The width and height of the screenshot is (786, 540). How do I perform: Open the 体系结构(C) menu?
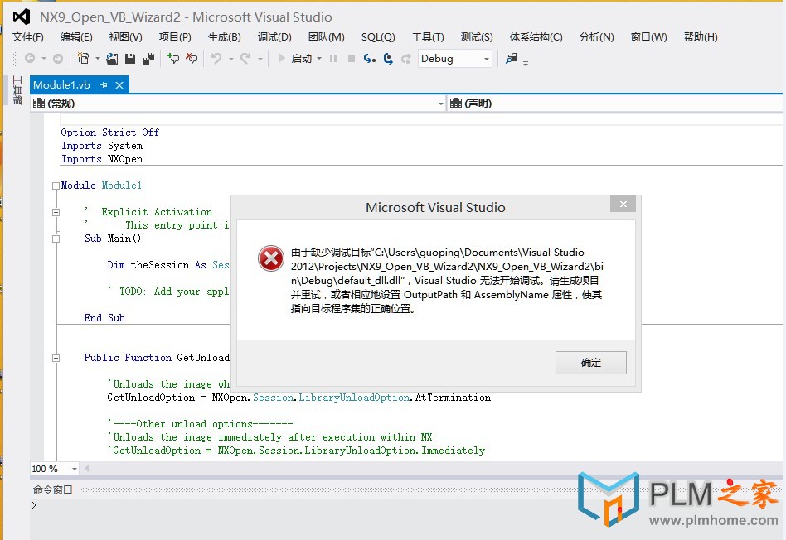tap(536, 37)
